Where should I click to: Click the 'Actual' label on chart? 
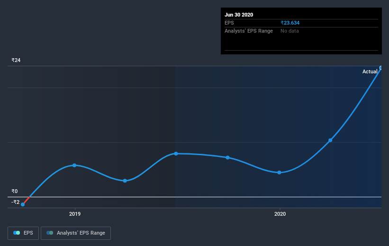pyautogui.click(x=370, y=71)
